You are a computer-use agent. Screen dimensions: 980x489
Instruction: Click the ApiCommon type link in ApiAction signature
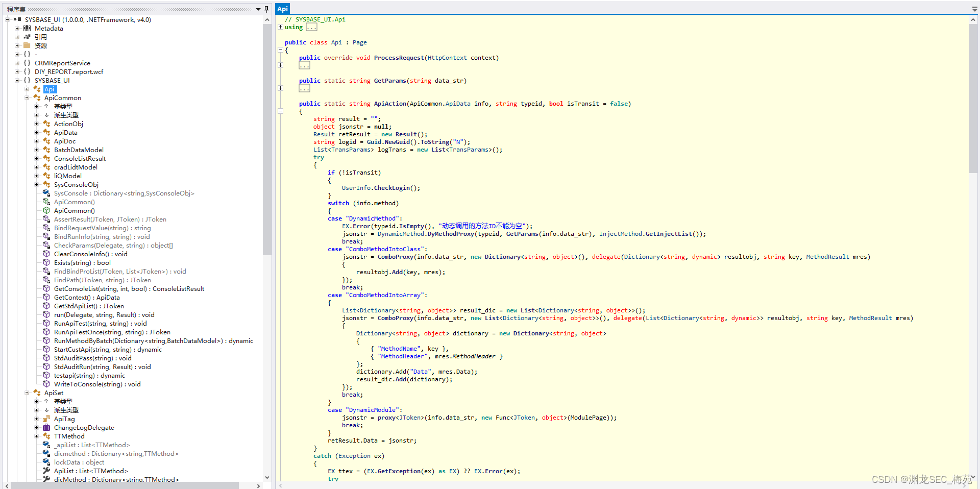click(426, 104)
